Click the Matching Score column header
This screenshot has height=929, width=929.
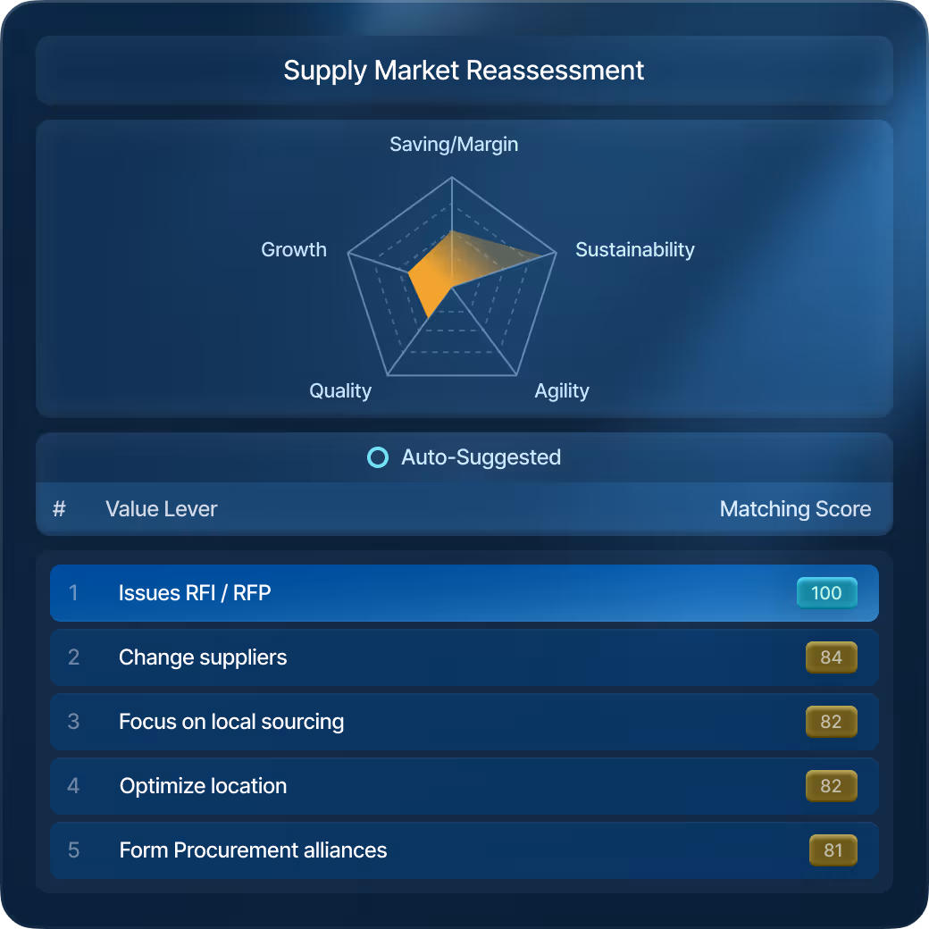[x=795, y=509]
